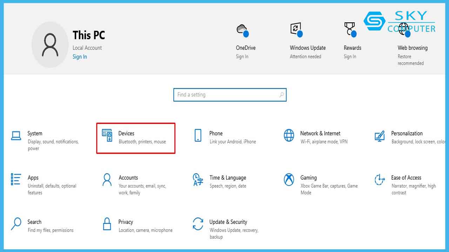Screen dimensions: 449x252
Task: Click 'Find my files, permissions' description
Action: click(x=51, y=230)
